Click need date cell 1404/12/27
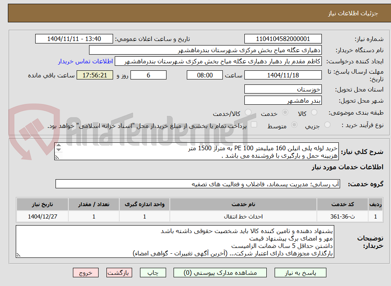Viewport: 391px width, 286px height. 42,216
